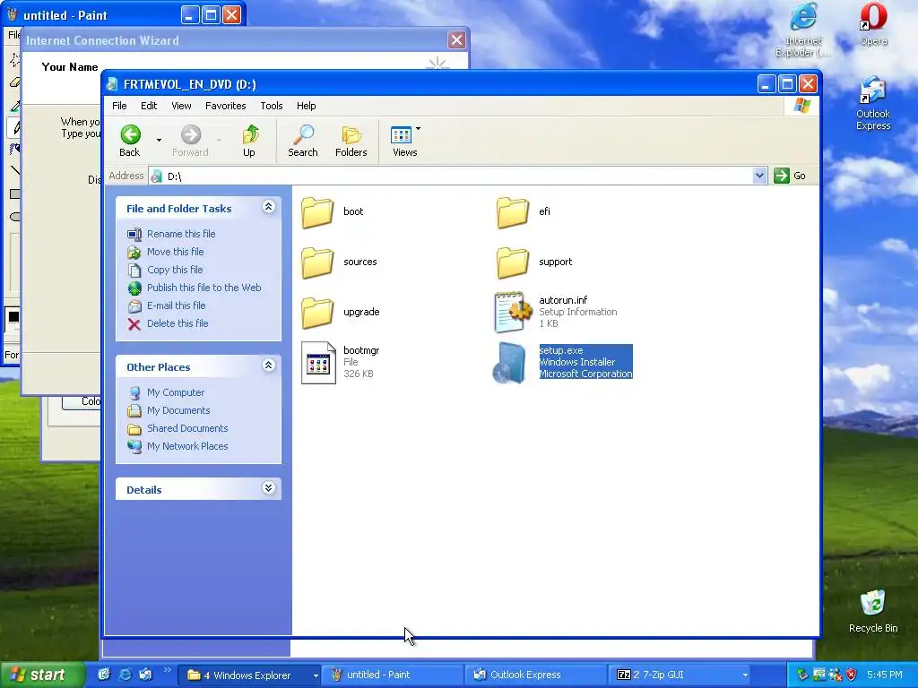918x688 pixels.
Task: Go to My Documents in Other Places
Action: point(178,410)
